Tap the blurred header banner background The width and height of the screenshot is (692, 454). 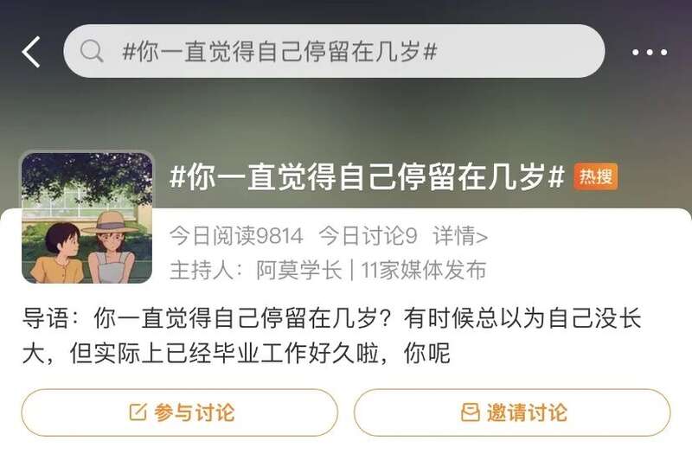[x=346, y=115]
